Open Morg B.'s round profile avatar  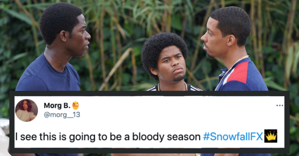[x=27, y=110]
